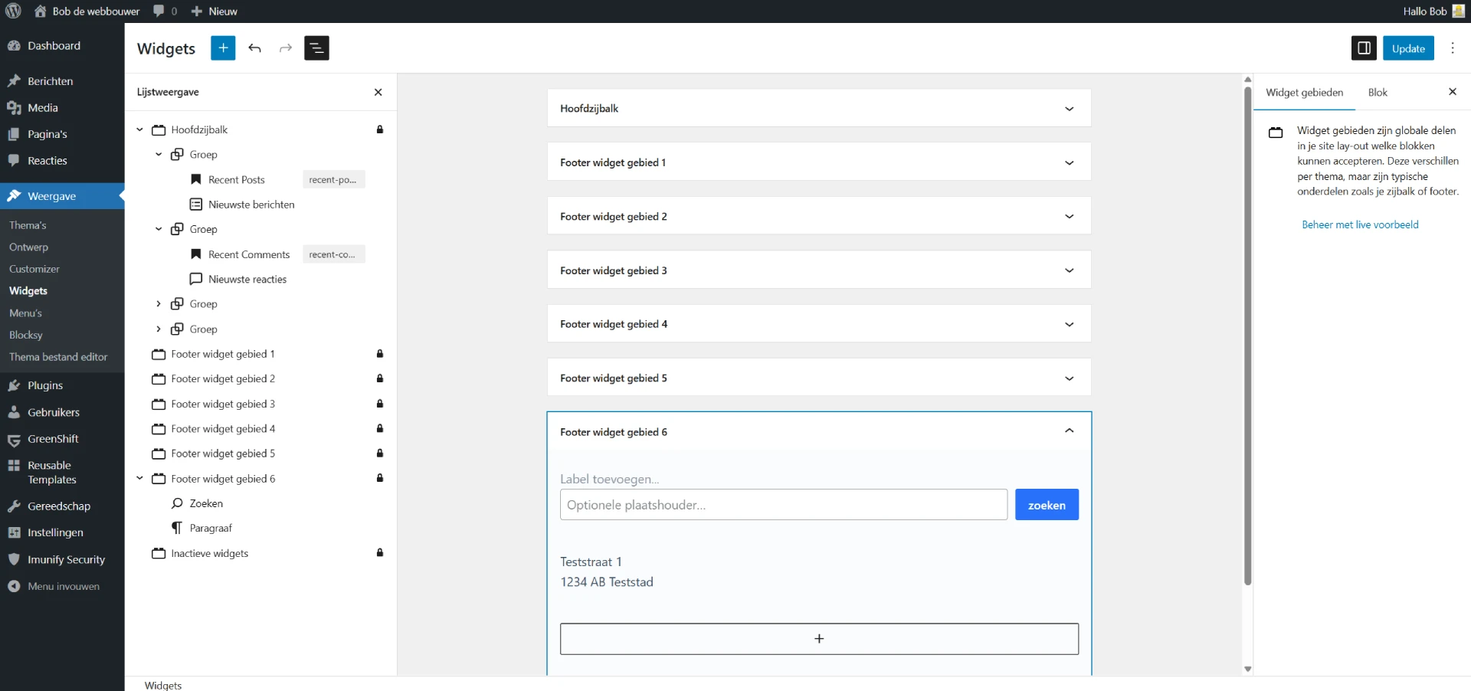This screenshot has width=1471, height=691.
Task: Open the options menu with three dots
Action: 1453,47
